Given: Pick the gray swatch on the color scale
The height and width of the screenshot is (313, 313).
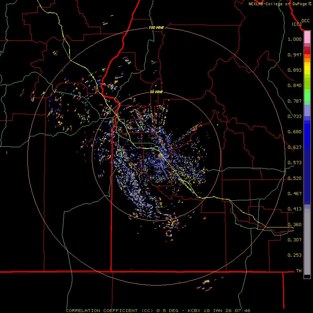Looking at the screenshot, I should [307, 242].
